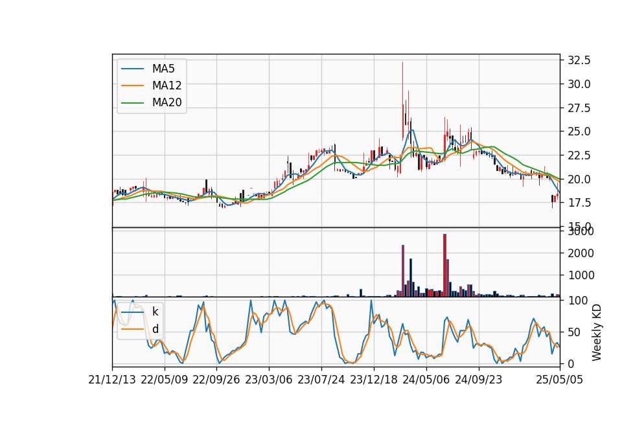Click the 23/12/18 date label
Viewport: 622px width, 447px height.
click(x=373, y=380)
